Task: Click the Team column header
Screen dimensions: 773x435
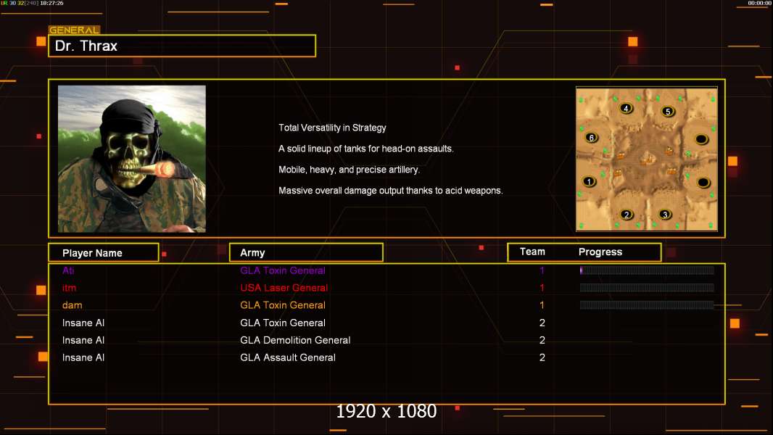Action: point(532,252)
